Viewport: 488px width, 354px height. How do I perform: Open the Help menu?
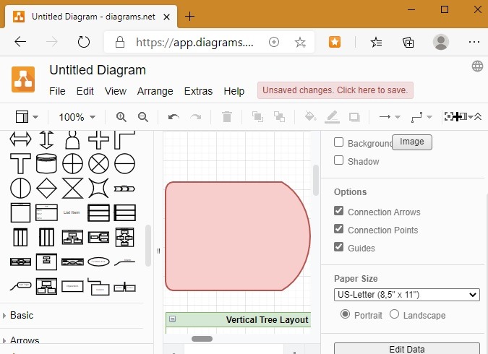234,91
